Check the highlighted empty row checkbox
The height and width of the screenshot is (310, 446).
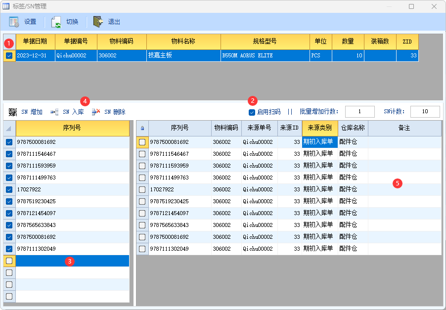click(9, 261)
